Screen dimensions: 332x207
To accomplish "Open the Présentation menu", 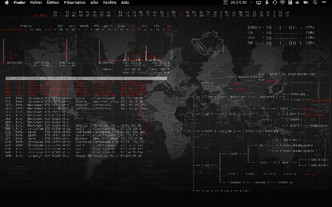I will 75,3.
